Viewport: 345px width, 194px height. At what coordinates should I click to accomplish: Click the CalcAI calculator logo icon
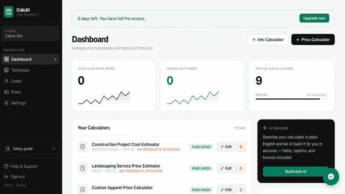click(9, 12)
